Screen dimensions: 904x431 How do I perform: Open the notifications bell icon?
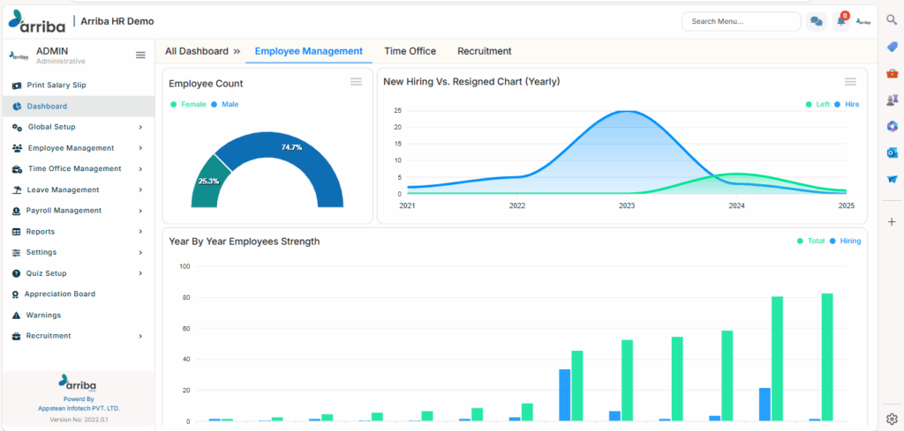coord(841,21)
